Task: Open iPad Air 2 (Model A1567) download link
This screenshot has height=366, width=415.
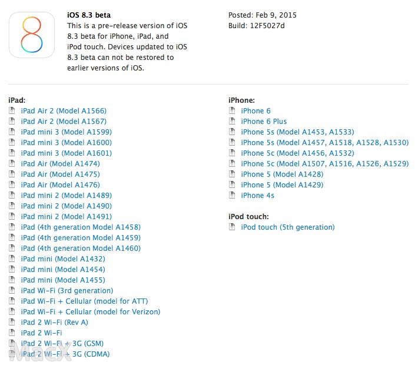Action: point(64,122)
